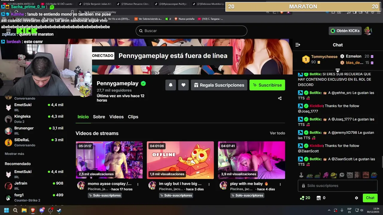383x215 pixels.
Task: Click Regala Suscripciones button
Action: point(219,85)
